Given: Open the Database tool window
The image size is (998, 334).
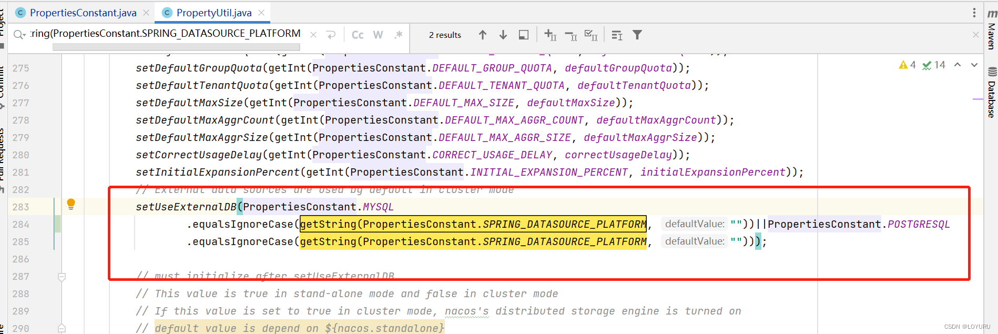Looking at the screenshot, I should click(x=991, y=93).
